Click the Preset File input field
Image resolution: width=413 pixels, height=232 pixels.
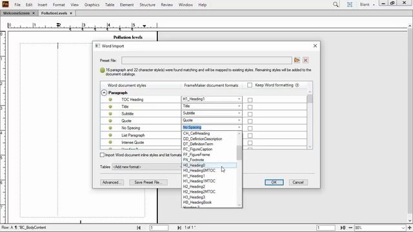(x=206, y=61)
